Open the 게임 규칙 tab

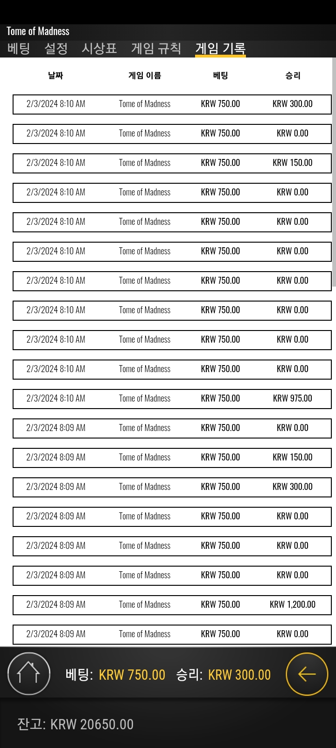point(156,48)
